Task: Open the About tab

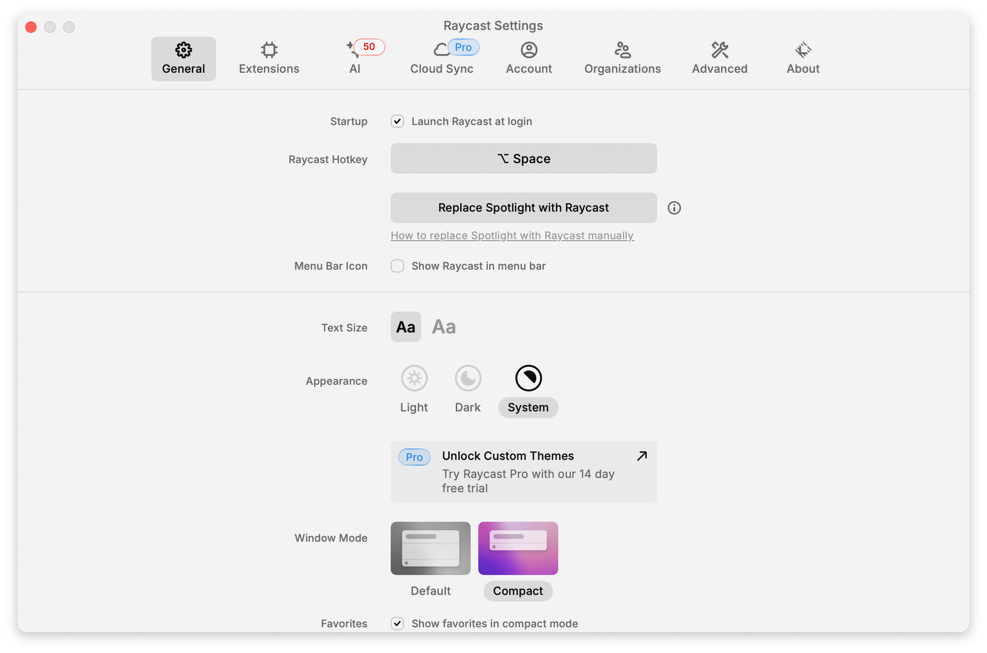Action: (x=803, y=58)
